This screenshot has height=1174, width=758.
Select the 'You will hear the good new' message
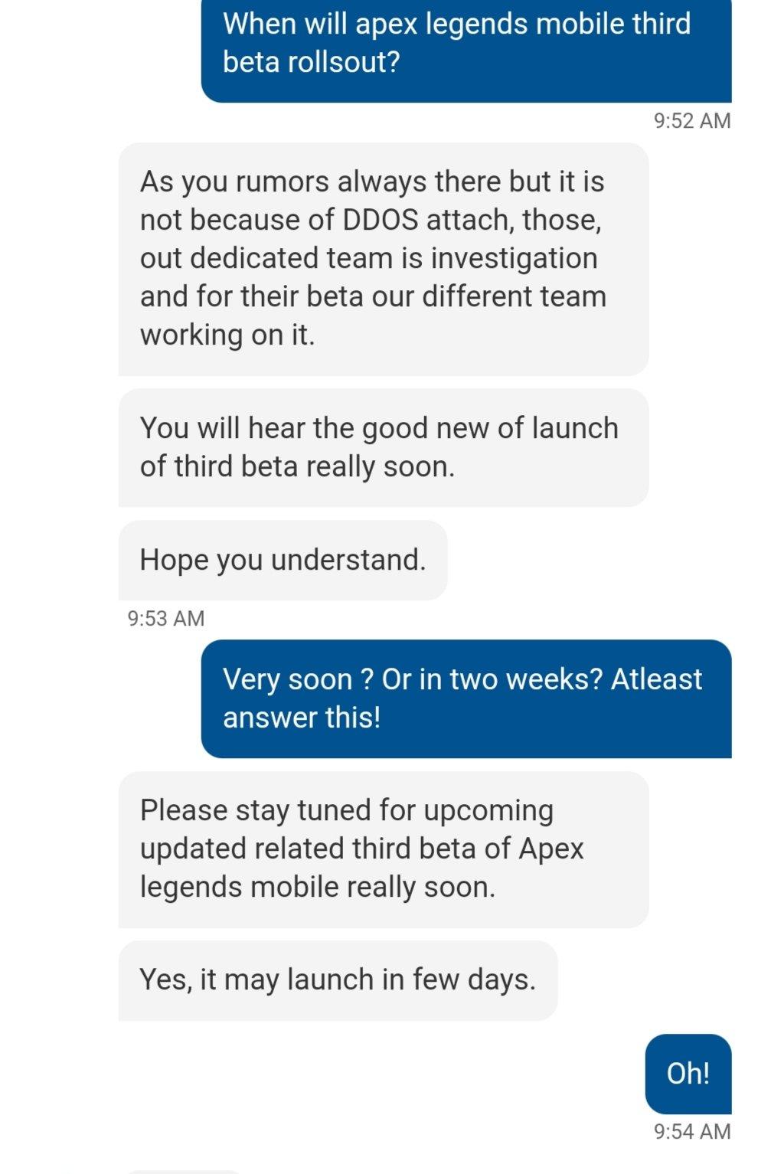click(384, 447)
